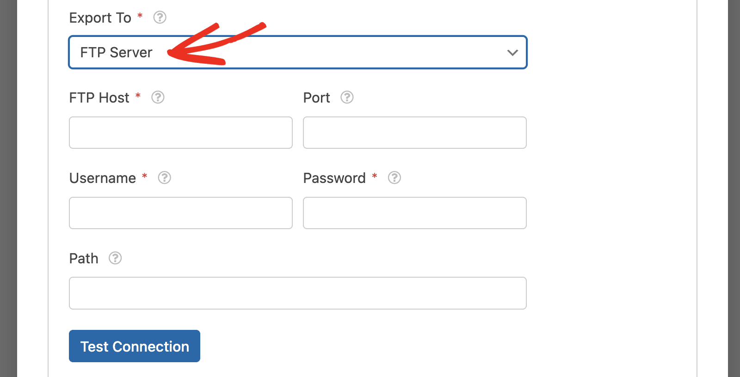Click the Path help icon
The image size is (740, 377).
115,258
